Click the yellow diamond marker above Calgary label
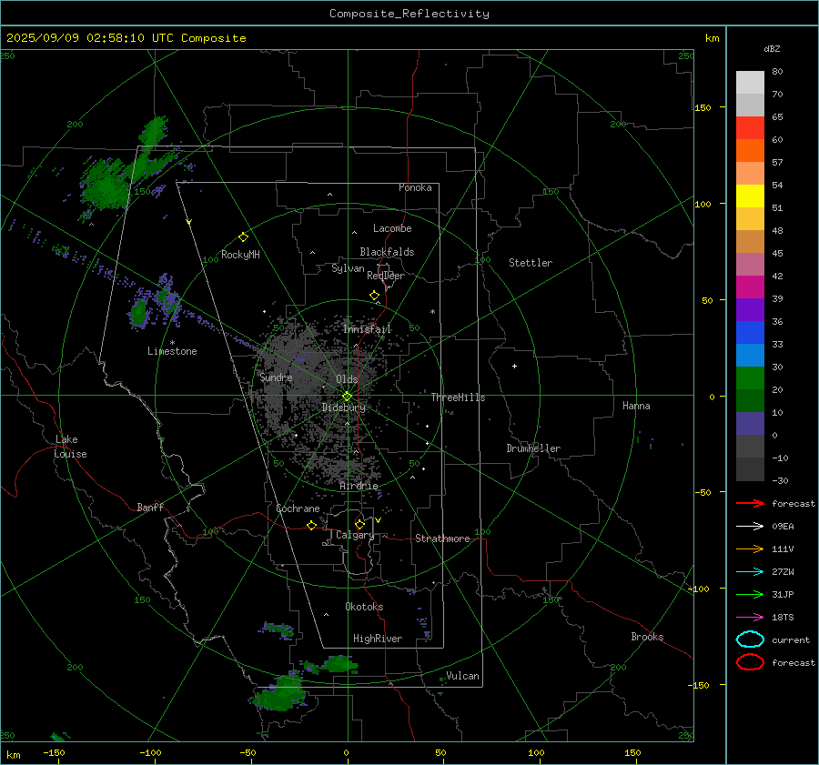This screenshot has width=819, height=765. click(359, 524)
